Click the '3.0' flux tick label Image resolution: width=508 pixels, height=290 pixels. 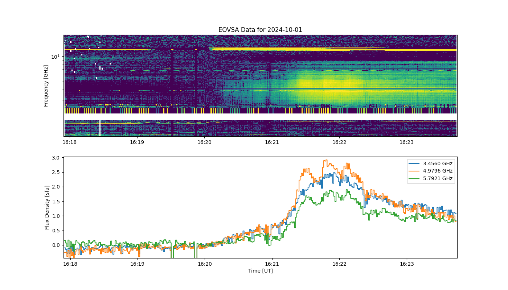pyautogui.click(x=56, y=158)
